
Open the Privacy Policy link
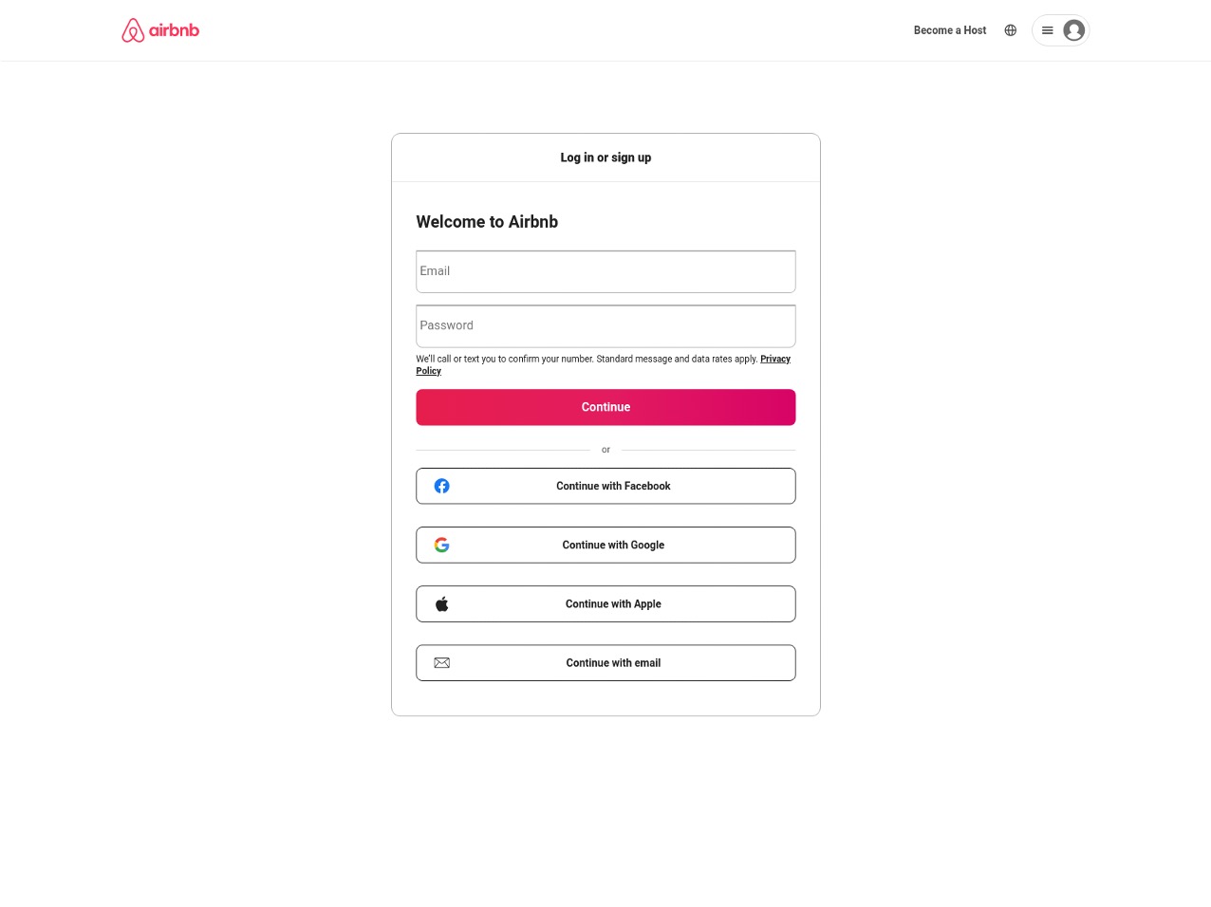(x=774, y=360)
